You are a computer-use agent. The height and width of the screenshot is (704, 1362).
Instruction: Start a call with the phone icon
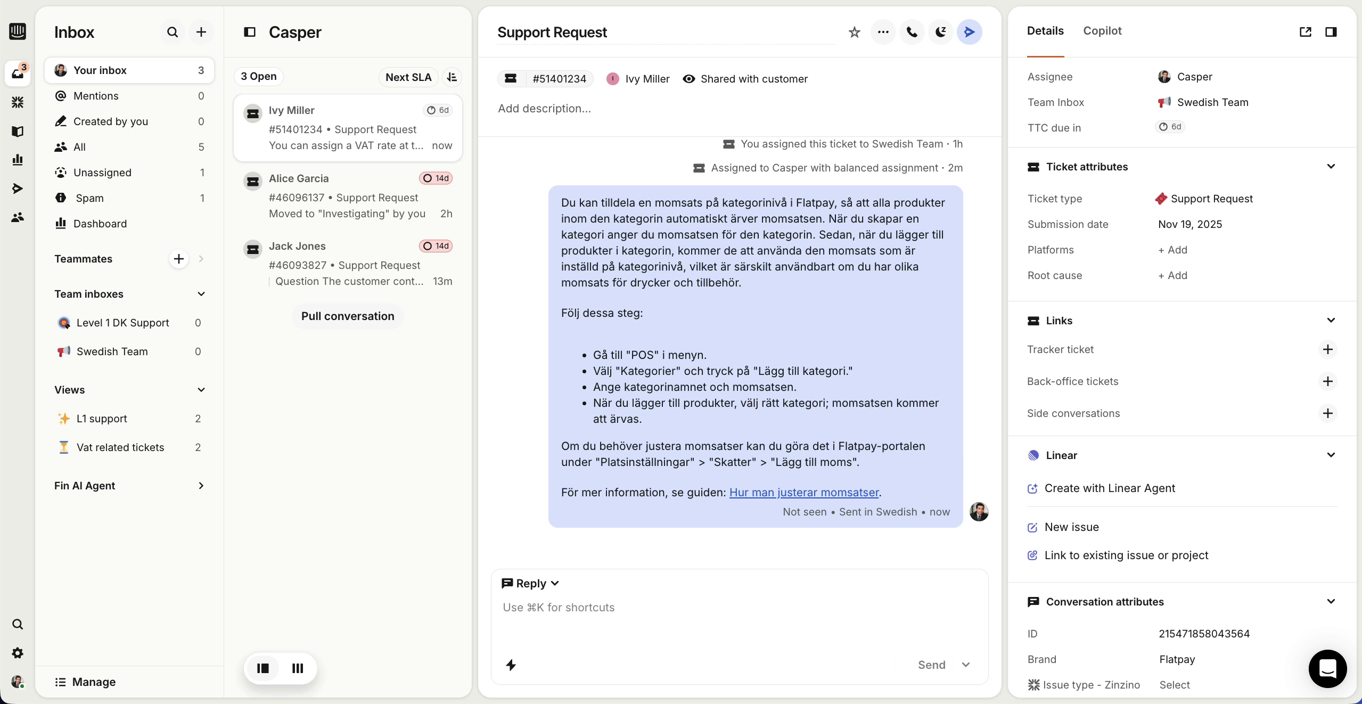(x=912, y=32)
